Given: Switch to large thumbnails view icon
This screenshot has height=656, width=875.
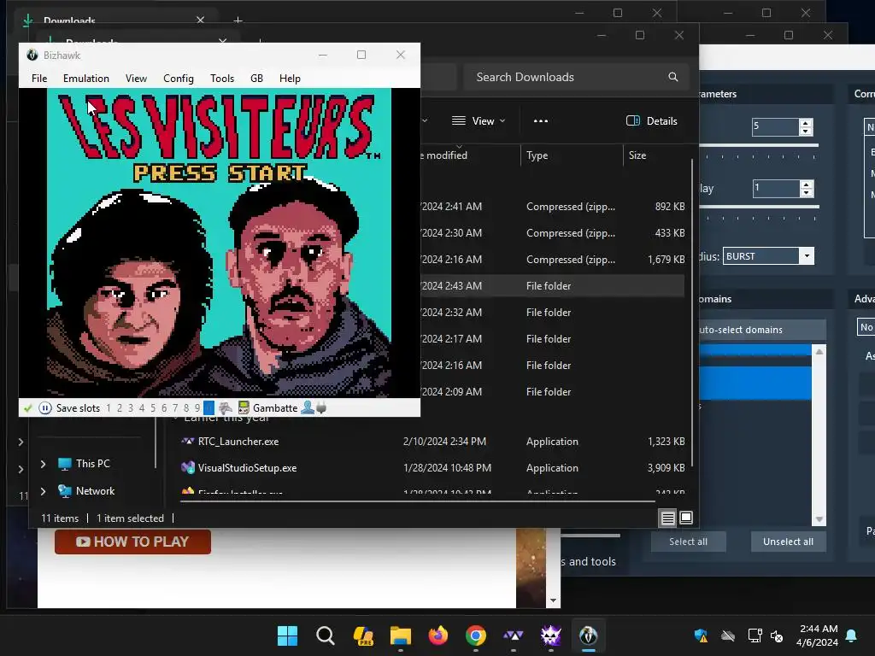Looking at the screenshot, I should 686,518.
